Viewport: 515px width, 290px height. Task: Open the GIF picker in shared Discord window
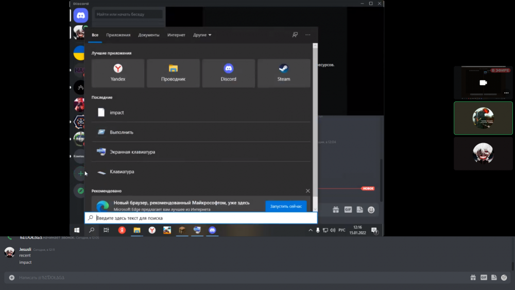tap(348, 210)
